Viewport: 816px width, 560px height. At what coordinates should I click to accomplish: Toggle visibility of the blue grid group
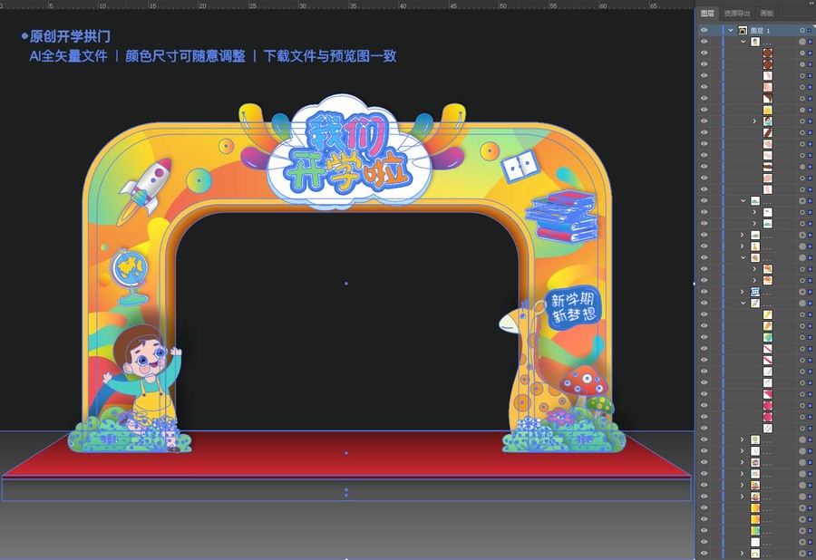(x=704, y=292)
